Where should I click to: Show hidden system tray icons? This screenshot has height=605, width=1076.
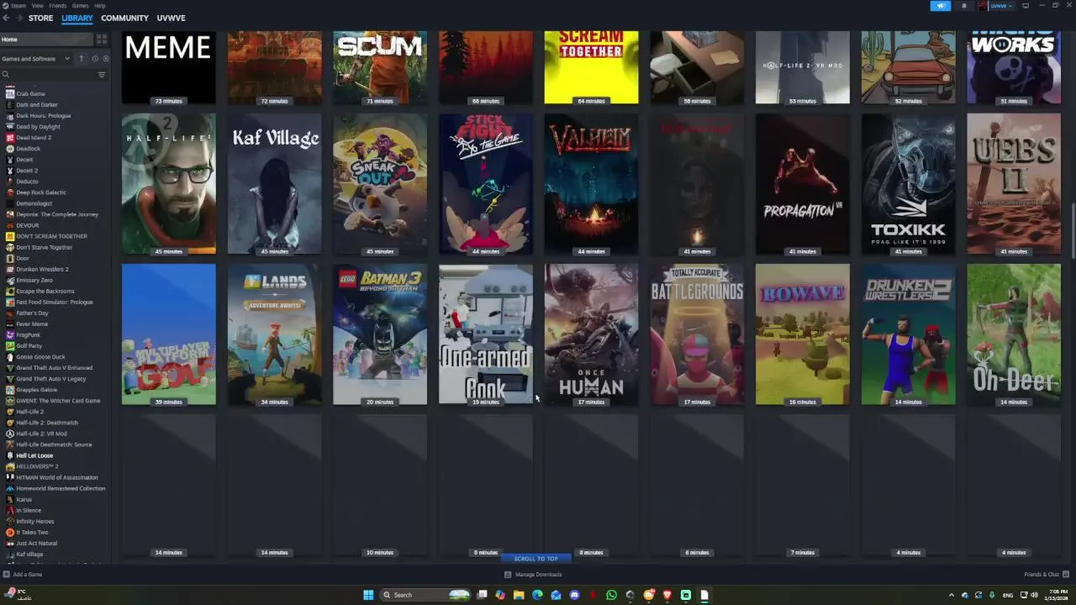952,595
